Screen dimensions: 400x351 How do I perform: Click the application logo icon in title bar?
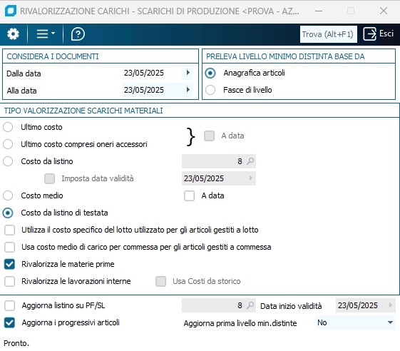[11, 11]
